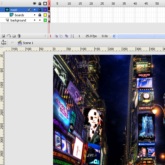Click the Scene 1 label

coord(28,43)
